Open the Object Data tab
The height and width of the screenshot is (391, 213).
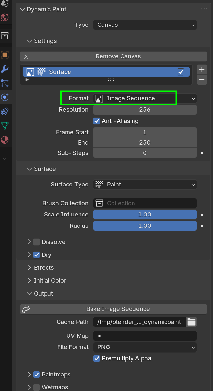point(5,125)
